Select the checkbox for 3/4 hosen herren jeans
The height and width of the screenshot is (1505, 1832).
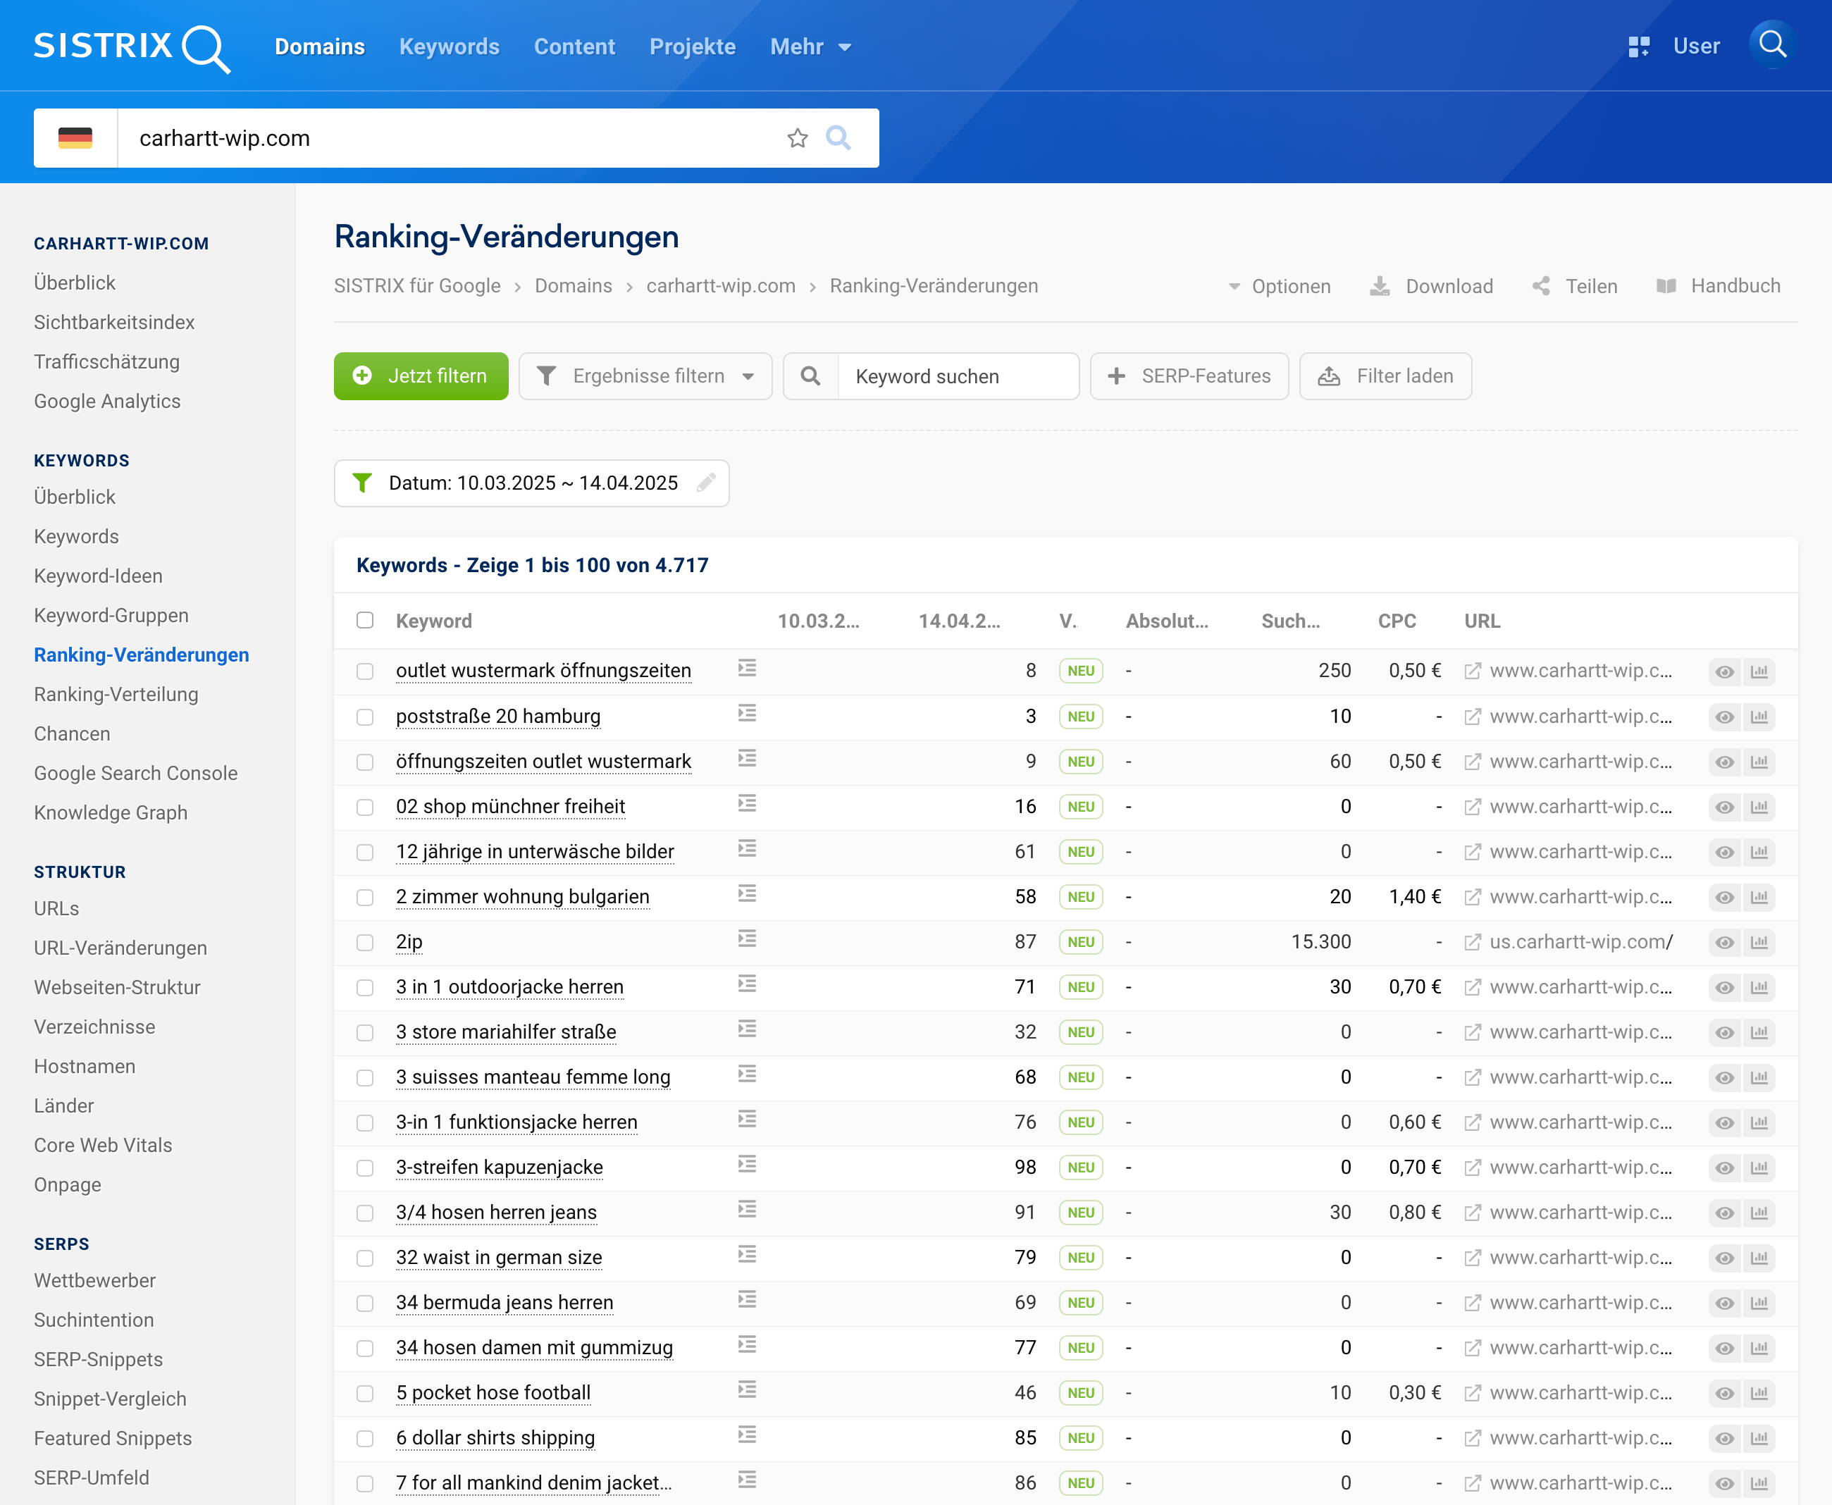click(365, 1213)
